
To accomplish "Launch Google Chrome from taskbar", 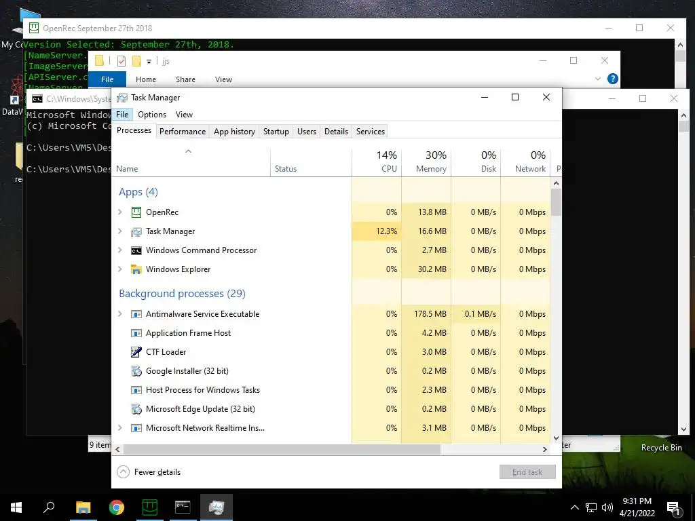I will (x=117, y=507).
